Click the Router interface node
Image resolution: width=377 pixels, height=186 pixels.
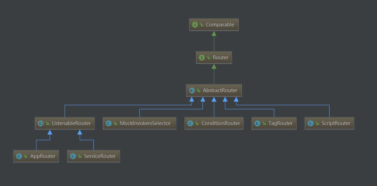point(214,58)
